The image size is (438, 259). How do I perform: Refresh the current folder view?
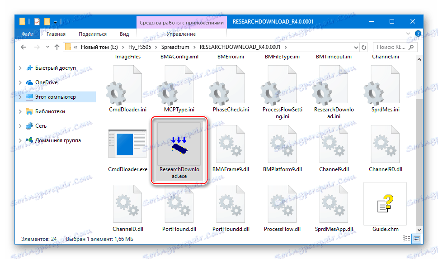(364, 47)
